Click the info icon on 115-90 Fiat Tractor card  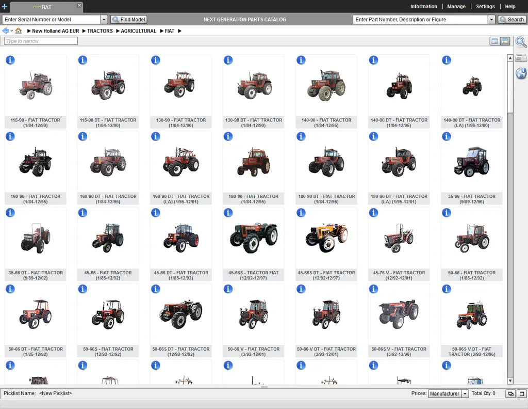click(x=10, y=60)
